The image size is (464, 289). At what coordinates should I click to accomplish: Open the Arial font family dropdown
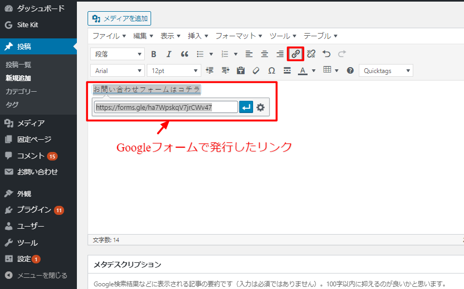tap(118, 70)
